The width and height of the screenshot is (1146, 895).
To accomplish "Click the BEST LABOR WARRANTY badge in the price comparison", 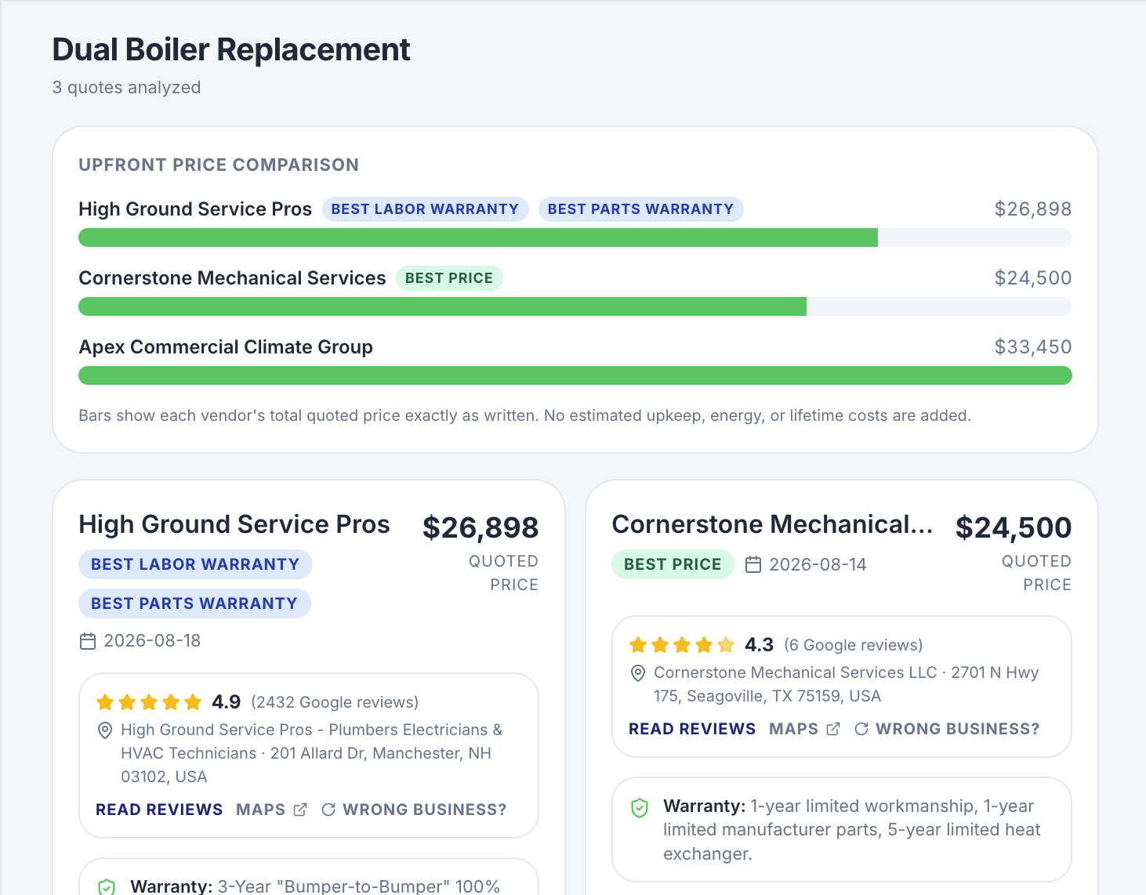I will tap(425, 209).
